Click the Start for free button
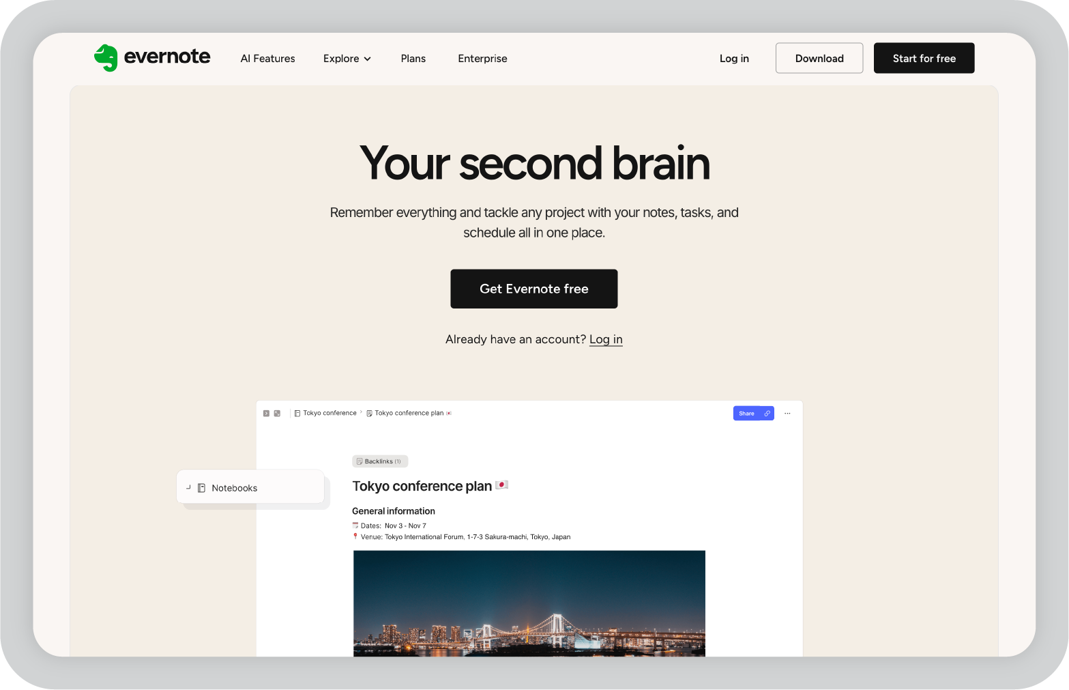The image size is (1069, 690). pos(924,58)
